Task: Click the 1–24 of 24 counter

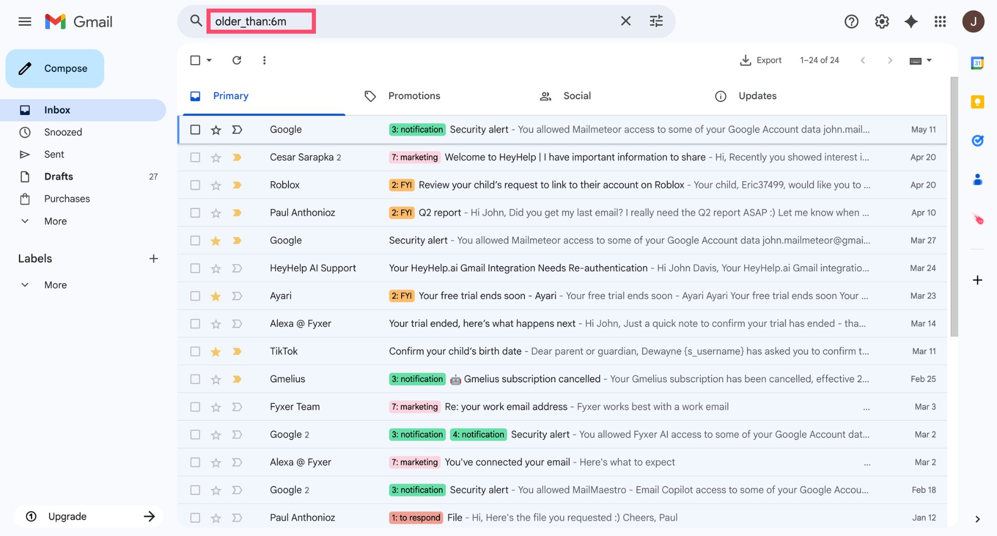Action: point(819,60)
